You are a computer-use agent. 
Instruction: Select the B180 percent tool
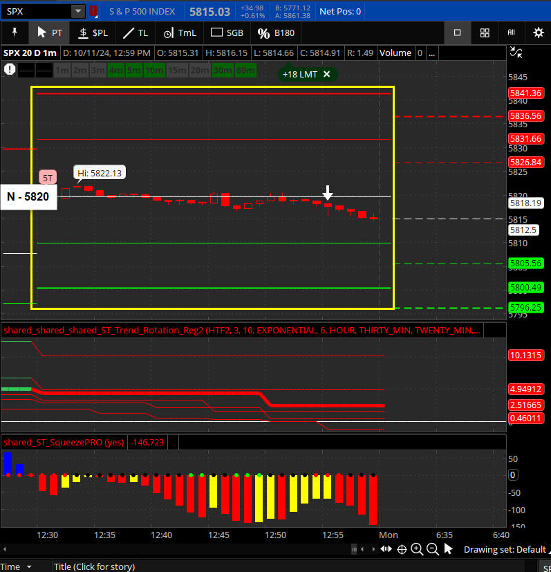276,33
